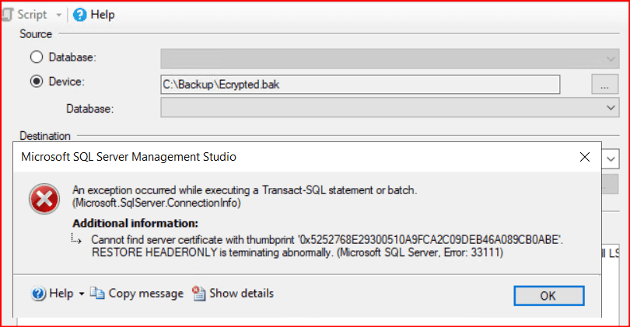Screen dimensions: 630x327
Task: Click the Copy message icon
Action: tap(97, 294)
